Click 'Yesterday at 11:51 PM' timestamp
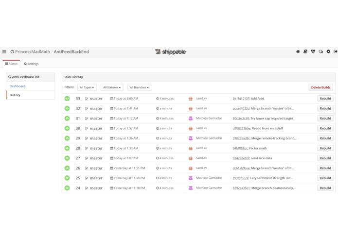The width and height of the screenshot is (338, 240). (x=129, y=168)
